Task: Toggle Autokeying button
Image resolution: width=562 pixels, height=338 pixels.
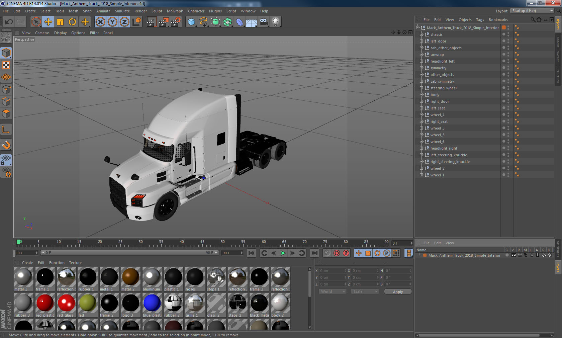Action: (x=337, y=253)
